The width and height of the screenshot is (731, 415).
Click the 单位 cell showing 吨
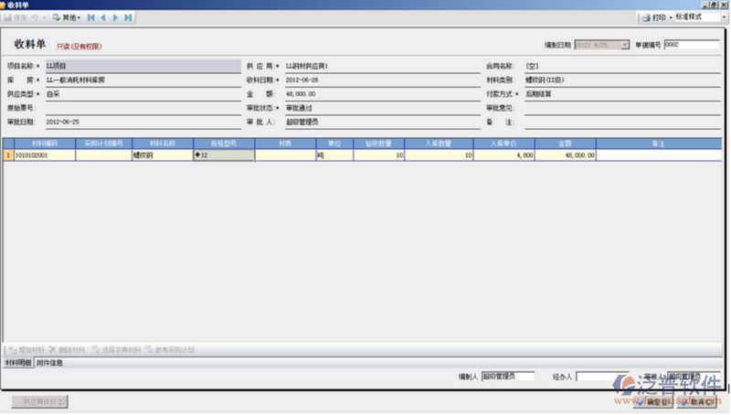tap(334, 155)
